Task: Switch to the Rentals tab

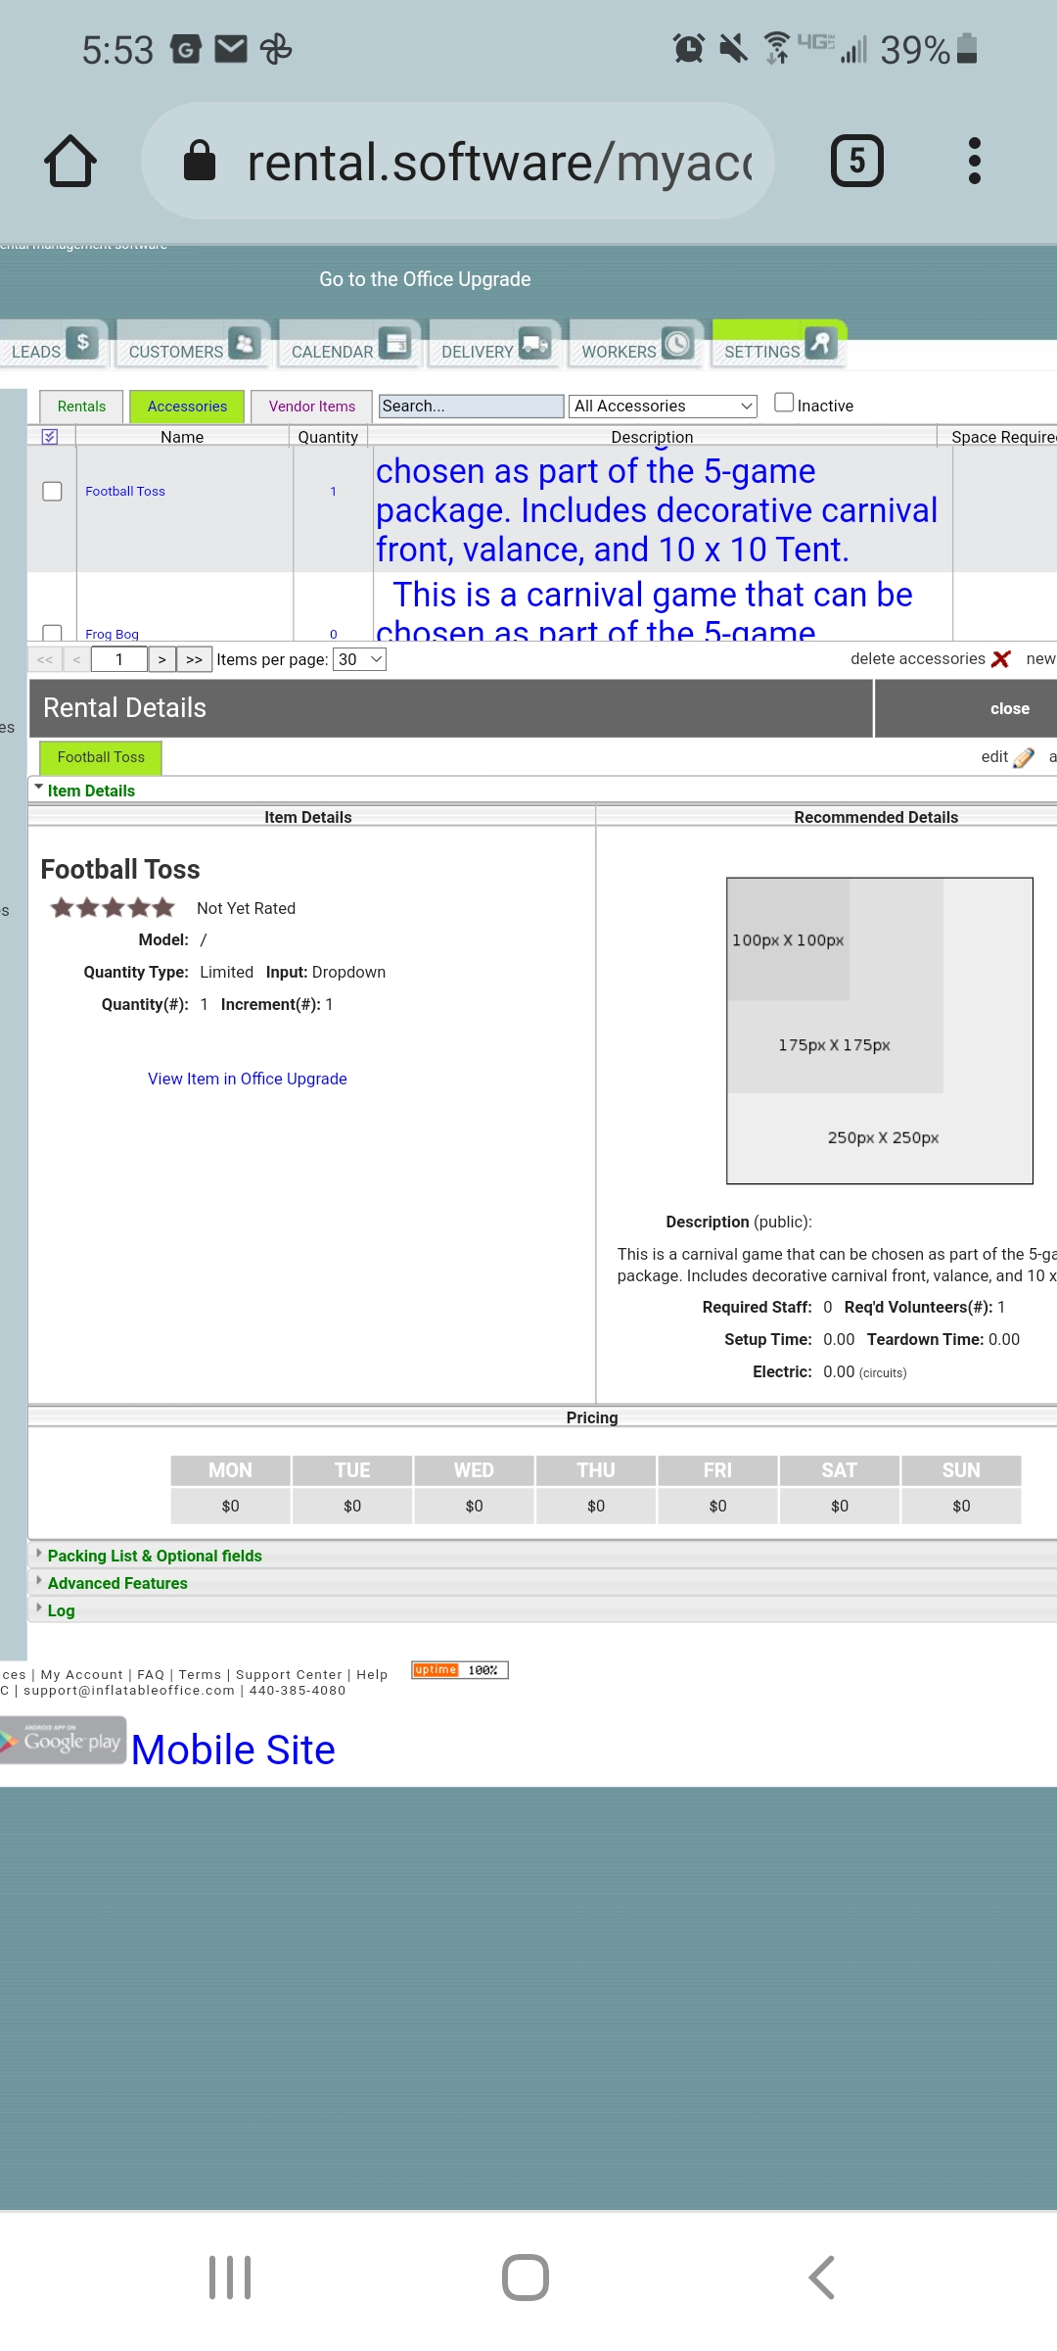Action: click(81, 407)
